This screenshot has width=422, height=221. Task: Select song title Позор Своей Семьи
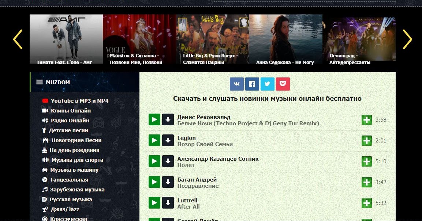pyautogui.click(x=205, y=144)
